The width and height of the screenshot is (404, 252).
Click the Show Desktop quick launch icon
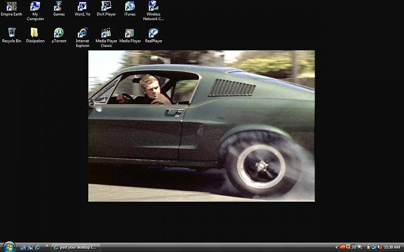point(23,247)
